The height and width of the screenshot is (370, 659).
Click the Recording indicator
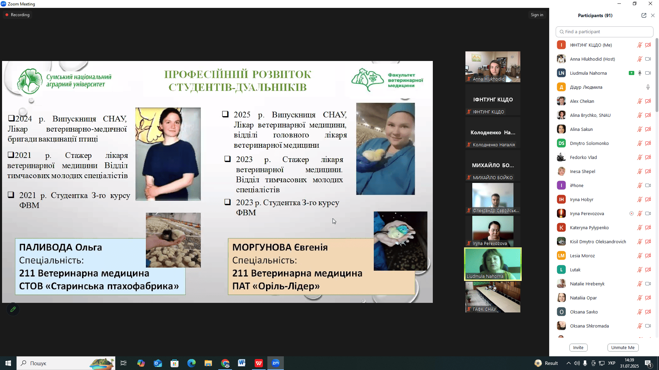(18, 15)
